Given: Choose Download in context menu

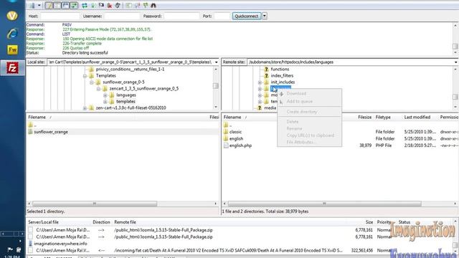Looking at the screenshot, I should [x=296, y=94].
